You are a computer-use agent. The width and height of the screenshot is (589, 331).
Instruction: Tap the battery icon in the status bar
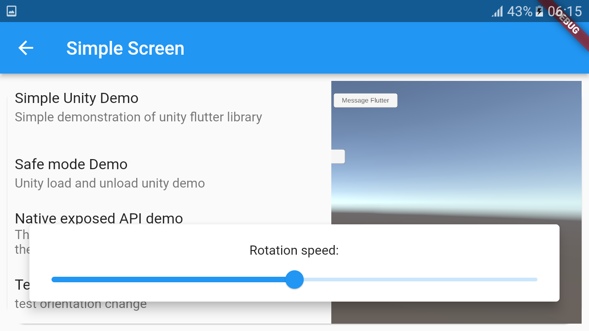click(539, 11)
